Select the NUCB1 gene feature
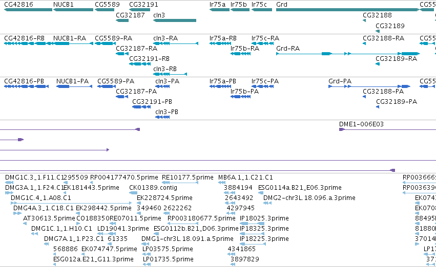The width and height of the screenshot is (436, 267). (x=73, y=10)
